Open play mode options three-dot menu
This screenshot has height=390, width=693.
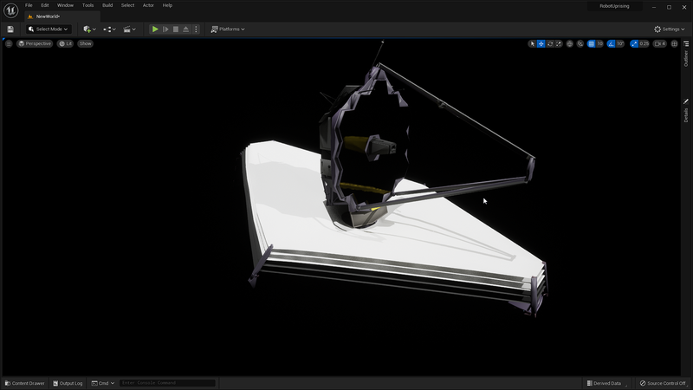(x=196, y=29)
